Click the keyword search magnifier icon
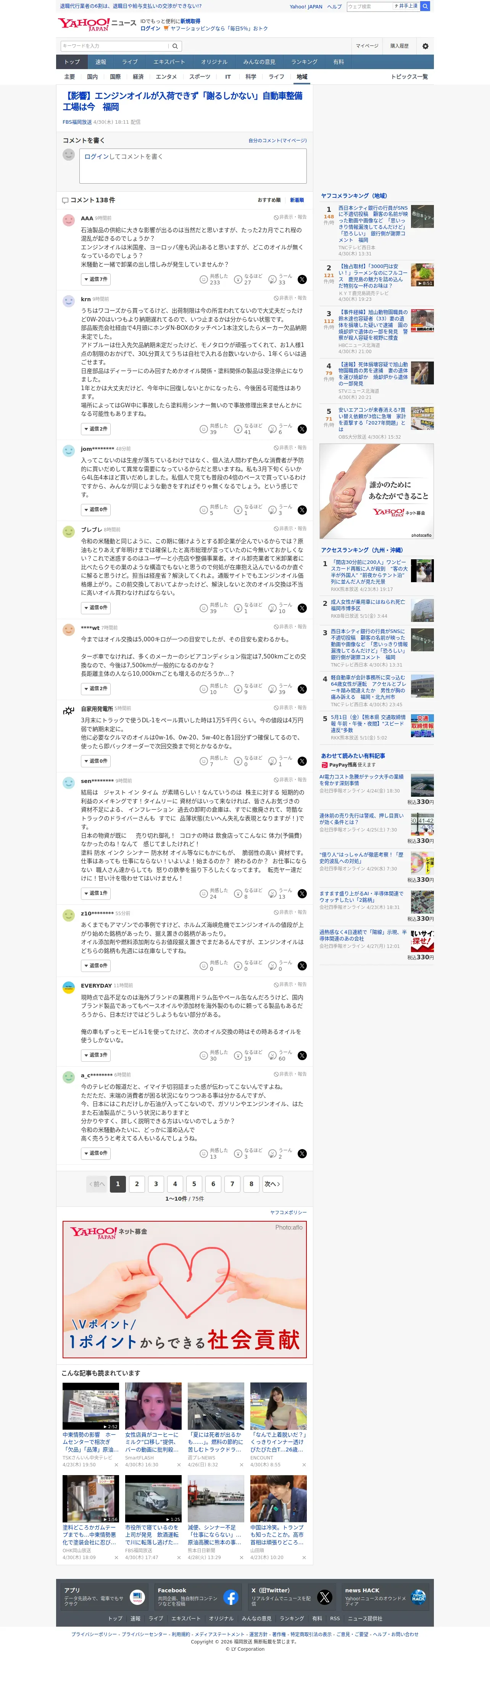This screenshot has height=1695, width=490. 175,46
